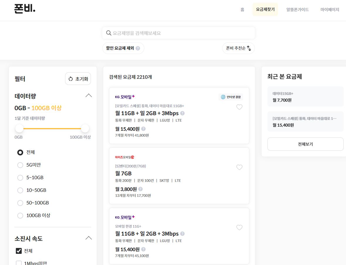Open help icon beside 할인 요금제 제외
The height and width of the screenshot is (265, 346).
[x=138, y=48]
